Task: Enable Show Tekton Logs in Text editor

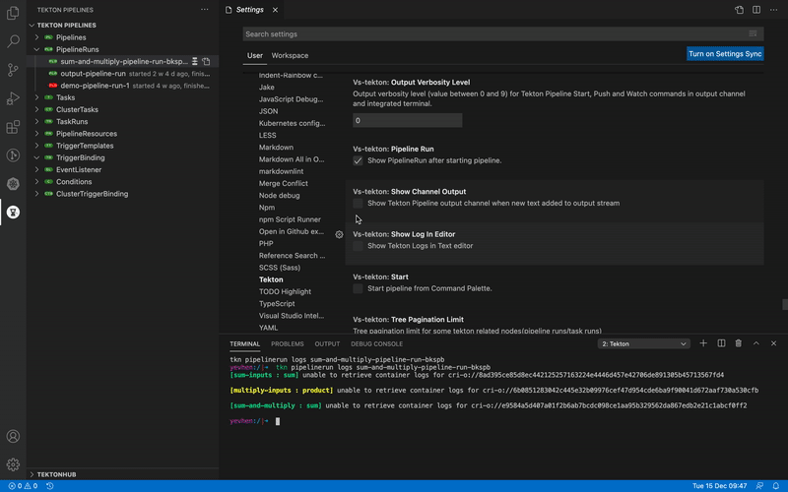Action: (x=358, y=246)
